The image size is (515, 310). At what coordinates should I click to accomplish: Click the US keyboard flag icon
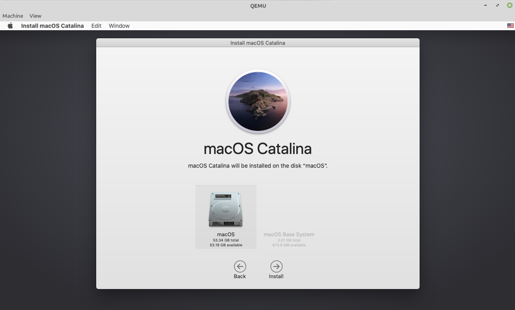[x=510, y=25]
